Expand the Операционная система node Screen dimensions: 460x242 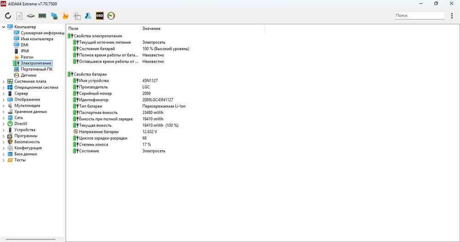[4, 88]
